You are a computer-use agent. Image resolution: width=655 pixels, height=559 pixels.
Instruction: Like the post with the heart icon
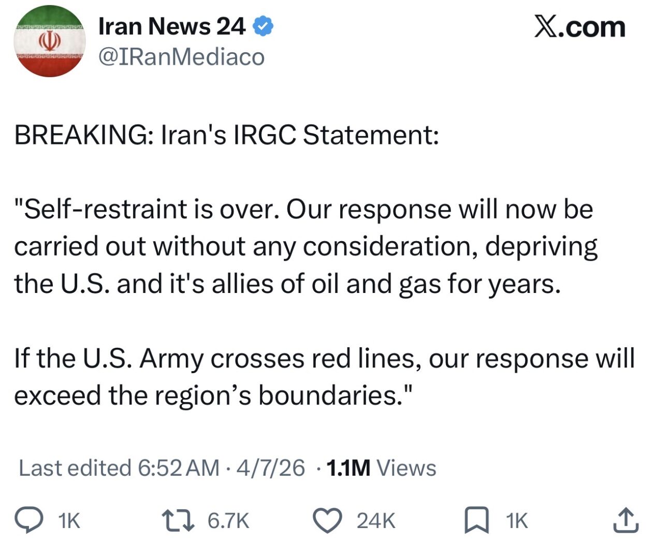point(328,520)
